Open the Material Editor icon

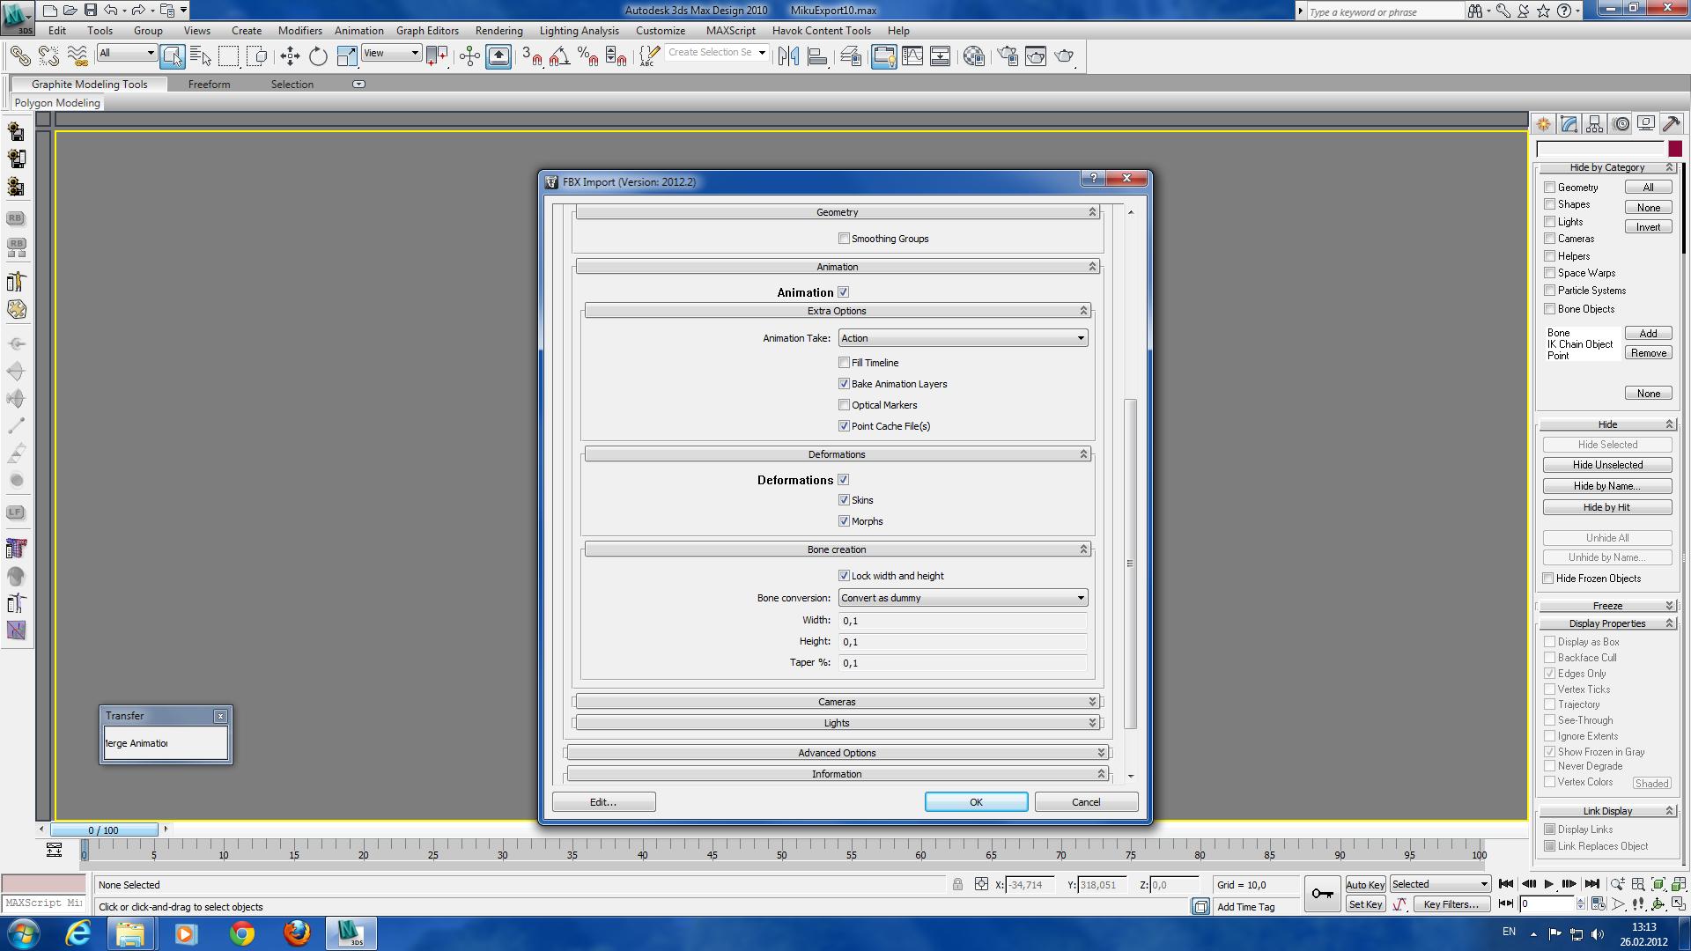point(973,56)
